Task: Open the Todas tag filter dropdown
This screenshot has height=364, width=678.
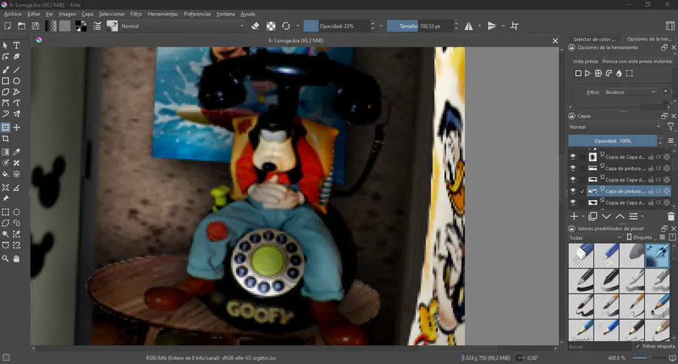Action: coord(595,238)
